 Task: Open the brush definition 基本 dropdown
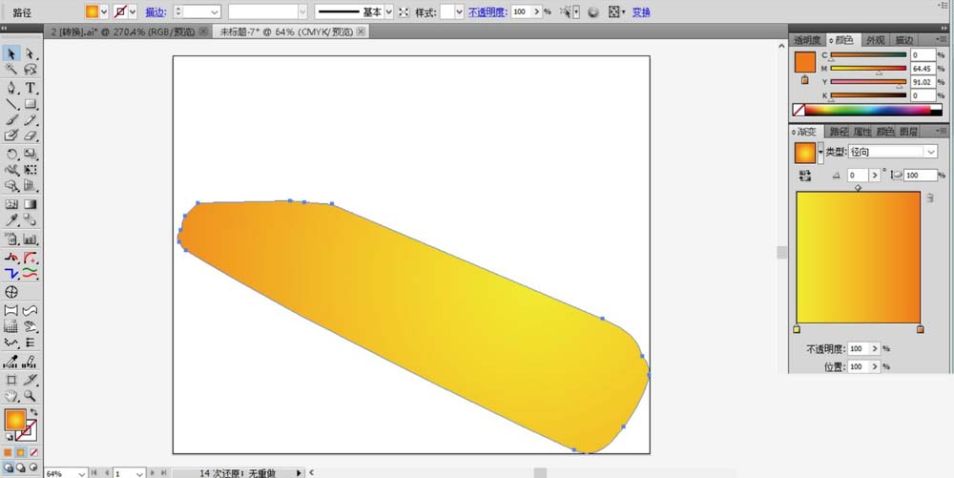coord(389,11)
